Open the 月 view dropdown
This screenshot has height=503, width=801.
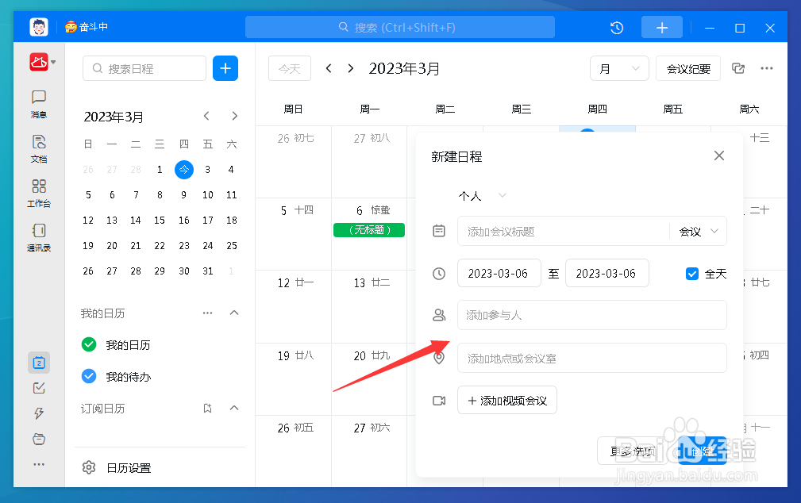point(619,68)
